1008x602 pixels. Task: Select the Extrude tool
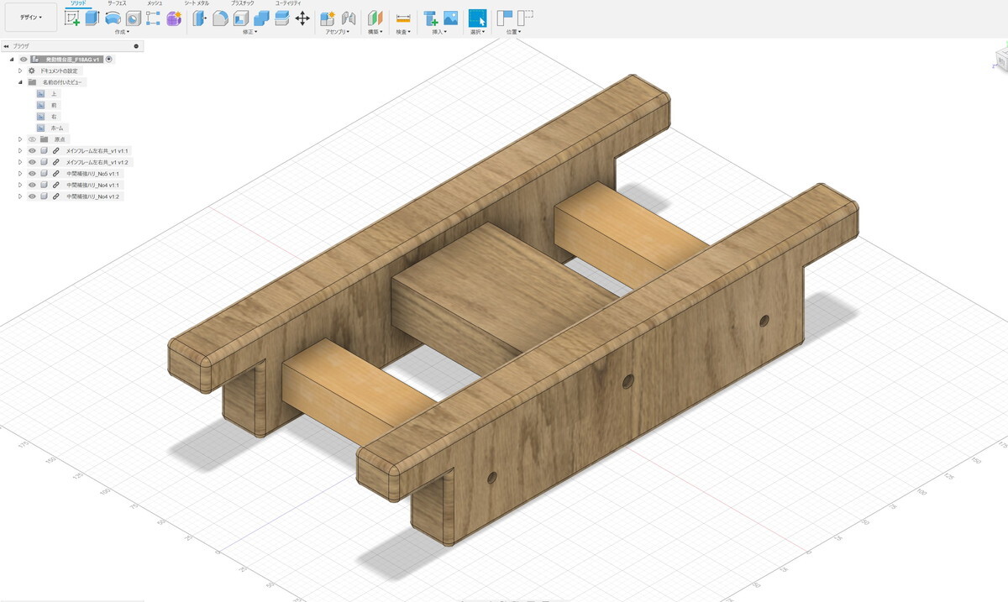click(x=92, y=18)
